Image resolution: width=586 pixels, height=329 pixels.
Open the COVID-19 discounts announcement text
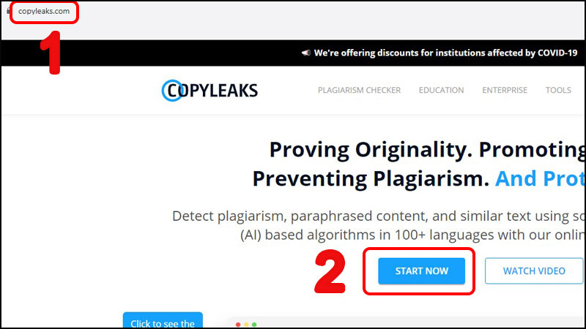click(445, 53)
